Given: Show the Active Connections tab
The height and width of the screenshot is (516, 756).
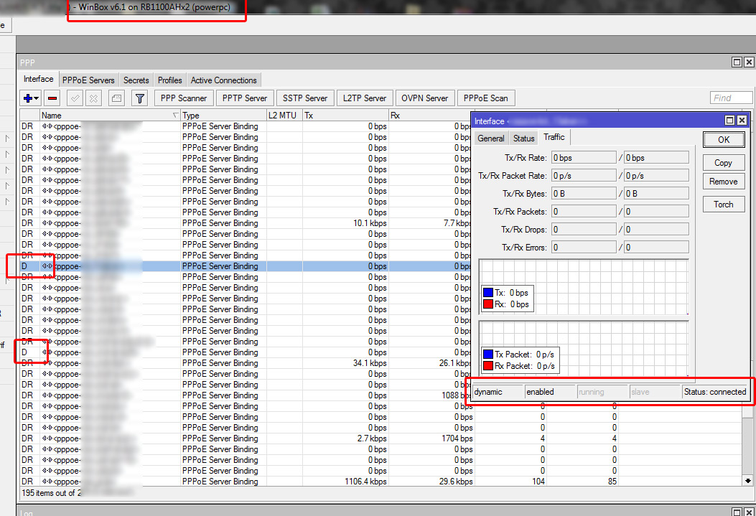Looking at the screenshot, I should coord(224,80).
